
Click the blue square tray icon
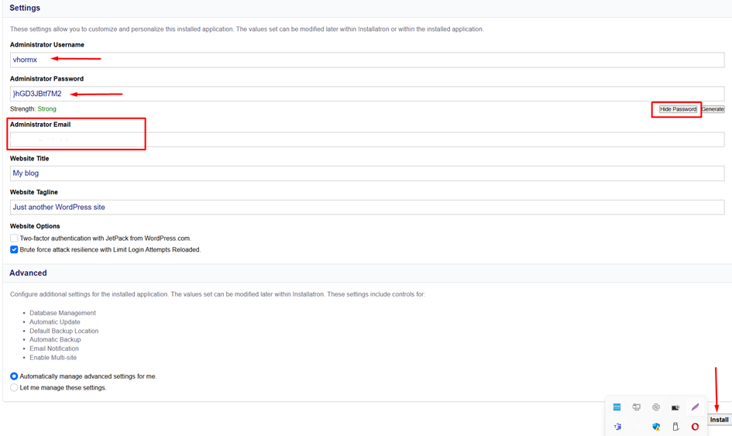(617, 407)
